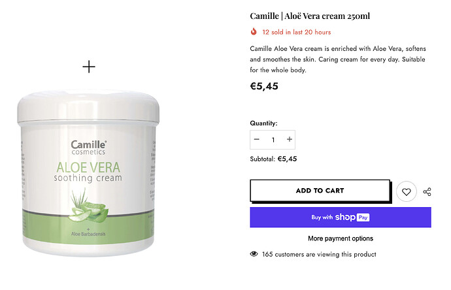Viewport: 451px width, 290px height.
Task: Click the Subtotal €5,45 amount
Action: pyautogui.click(x=287, y=159)
